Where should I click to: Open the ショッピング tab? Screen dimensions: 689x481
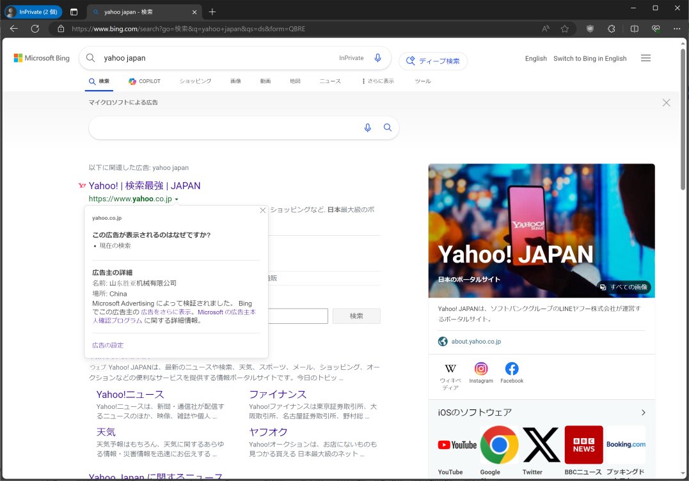195,81
